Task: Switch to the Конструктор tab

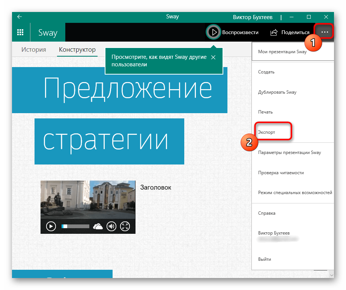Action: (x=77, y=49)
